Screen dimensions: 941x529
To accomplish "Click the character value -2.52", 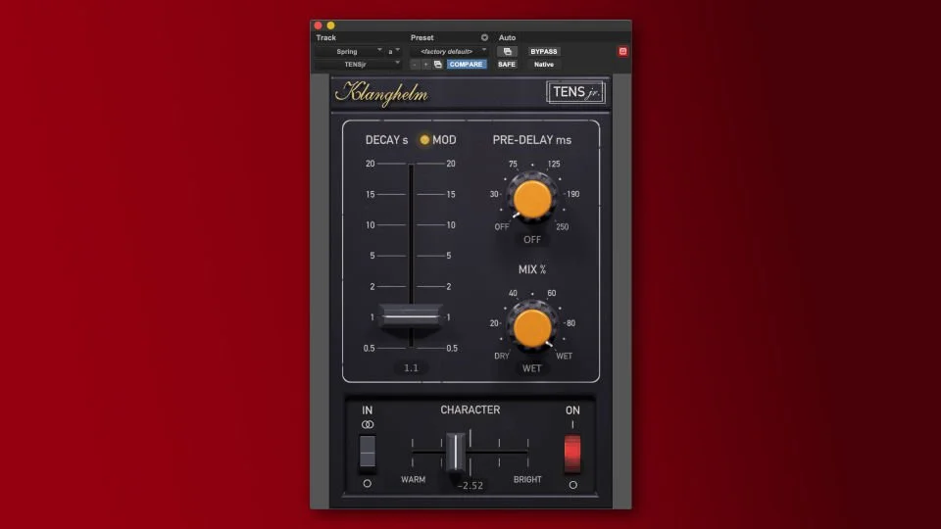I will [470, 486].
